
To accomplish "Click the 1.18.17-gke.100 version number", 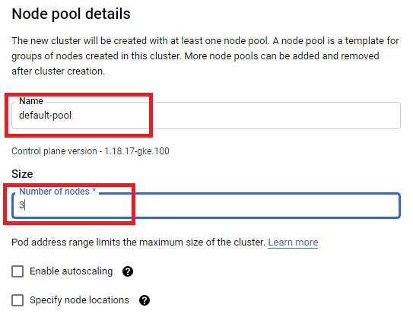I will (137, 151).
